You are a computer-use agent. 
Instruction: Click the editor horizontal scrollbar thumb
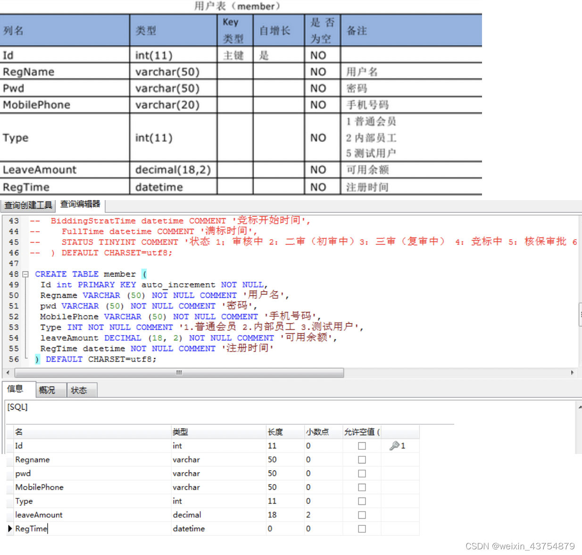(179, 373)
